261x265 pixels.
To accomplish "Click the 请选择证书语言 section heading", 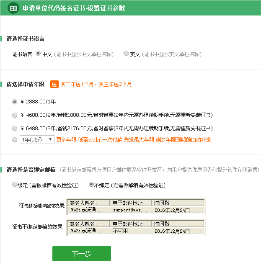I will 26,39.
